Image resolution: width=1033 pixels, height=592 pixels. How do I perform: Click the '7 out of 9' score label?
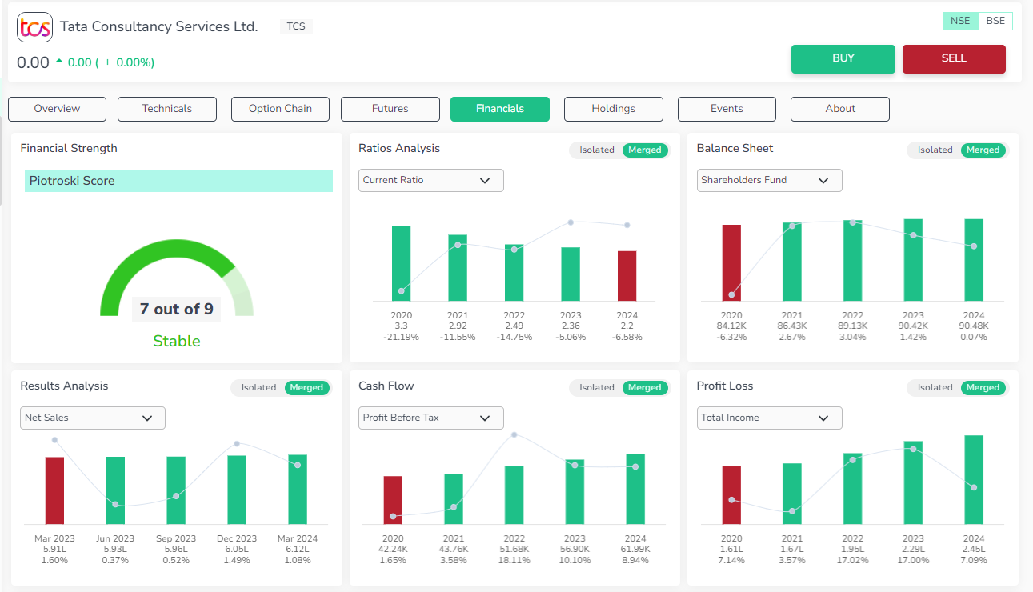click(x=177, y=309)
